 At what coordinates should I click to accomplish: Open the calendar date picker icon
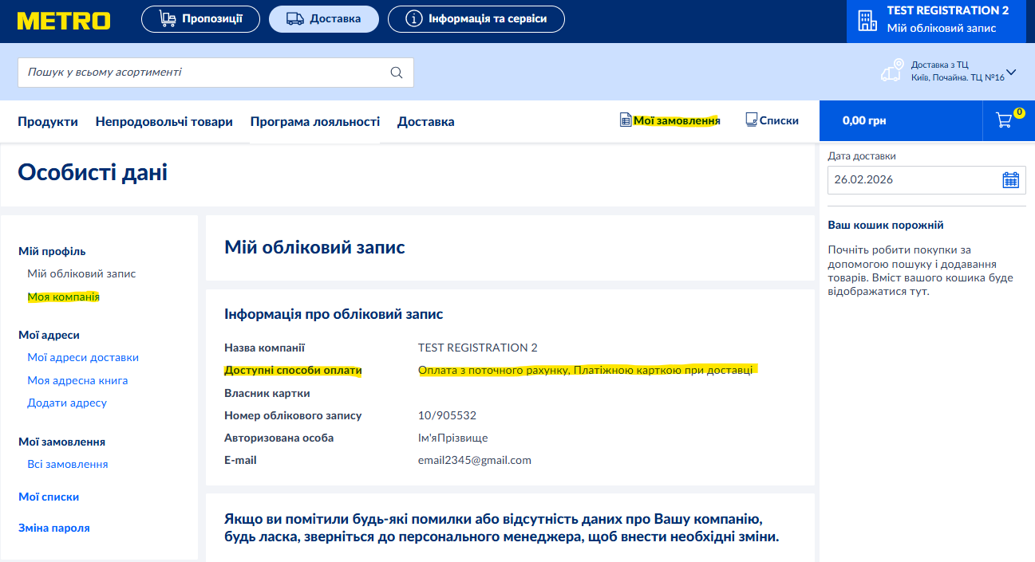click(1010, 180)
